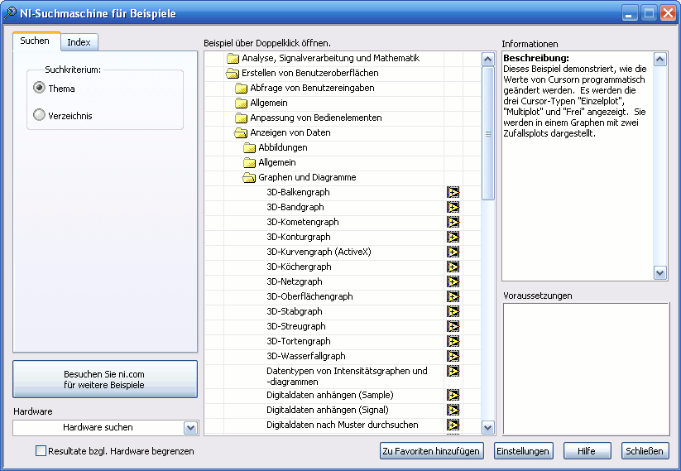The height and width of the screenshot is (471, 681).
Task: Select Digitaldaten anhängen (Signal) example
Action: [328, 410]
